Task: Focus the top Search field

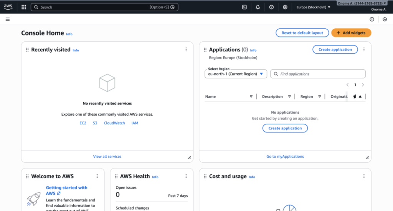Action: [104, 7]
